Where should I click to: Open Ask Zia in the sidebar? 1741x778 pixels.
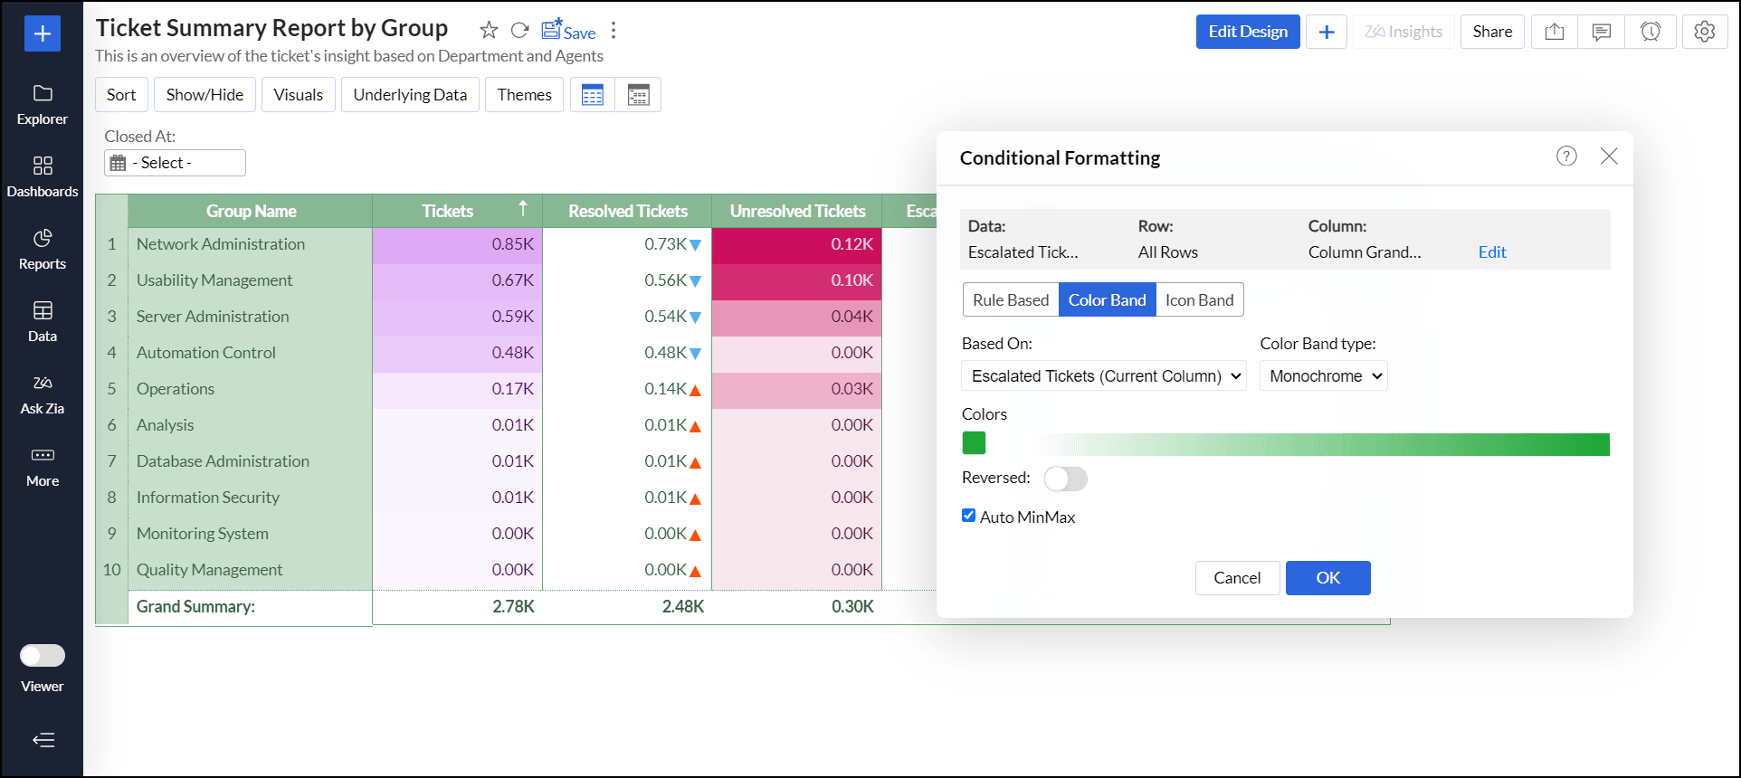pos(43,394)
